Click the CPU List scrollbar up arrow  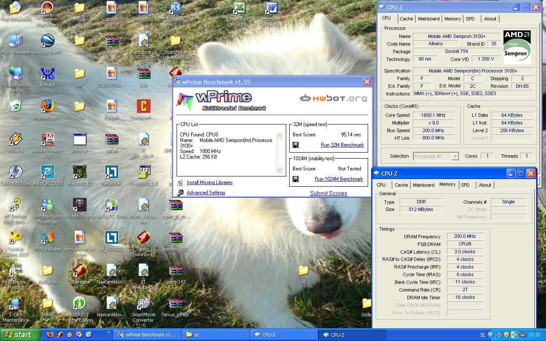click(x=279, y=136)
